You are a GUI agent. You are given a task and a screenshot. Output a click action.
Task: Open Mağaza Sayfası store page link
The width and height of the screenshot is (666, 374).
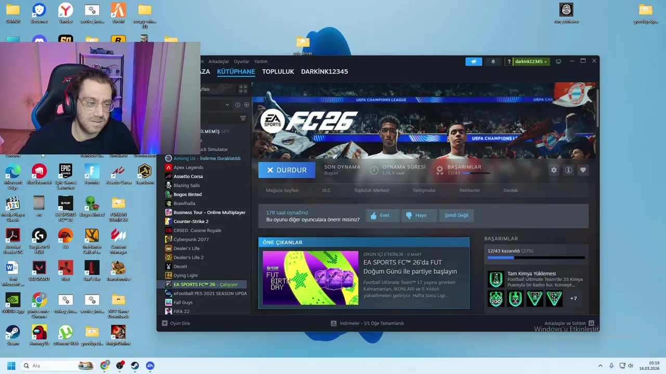tap(282, 190)
